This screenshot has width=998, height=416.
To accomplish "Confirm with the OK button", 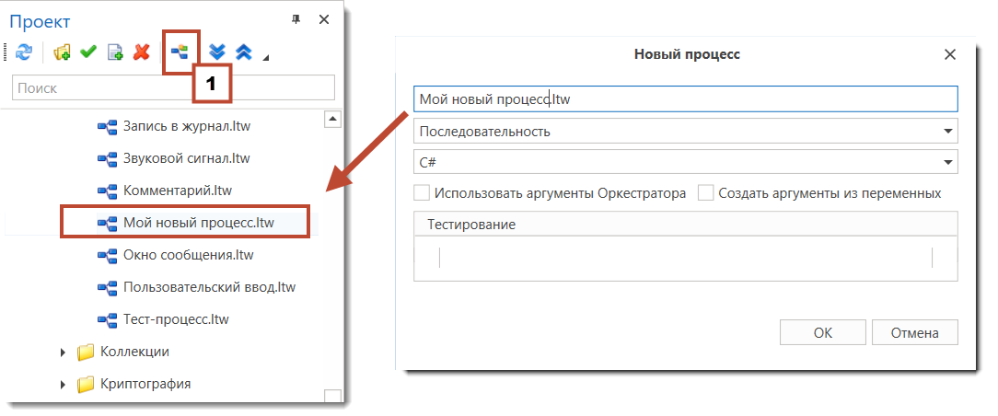I will (x=822, y=332).
